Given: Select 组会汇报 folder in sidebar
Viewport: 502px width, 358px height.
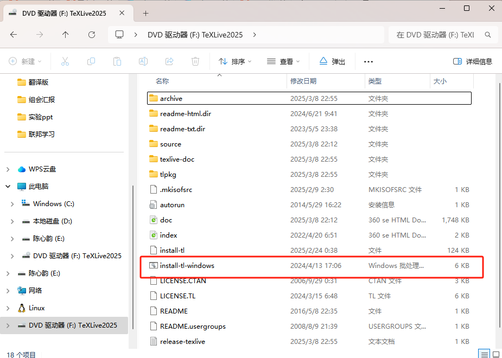Looking at the screenshot, I should 42,99.
